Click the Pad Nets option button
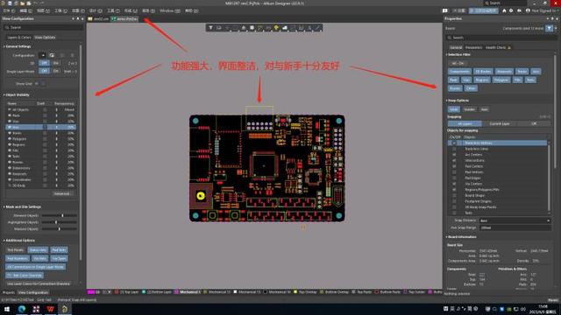 click(x=59, y=250)
